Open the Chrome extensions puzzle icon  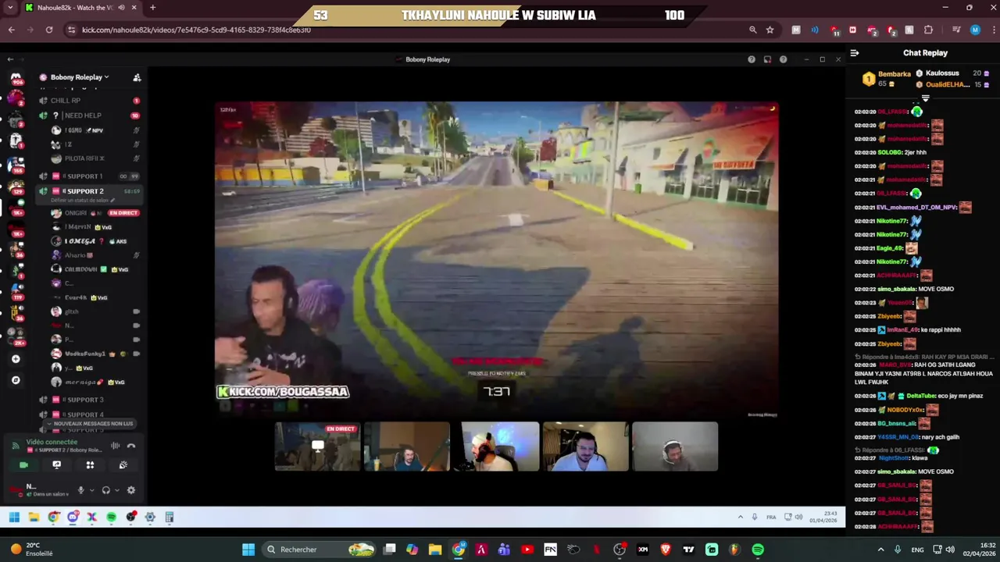[x=928, y=30]
